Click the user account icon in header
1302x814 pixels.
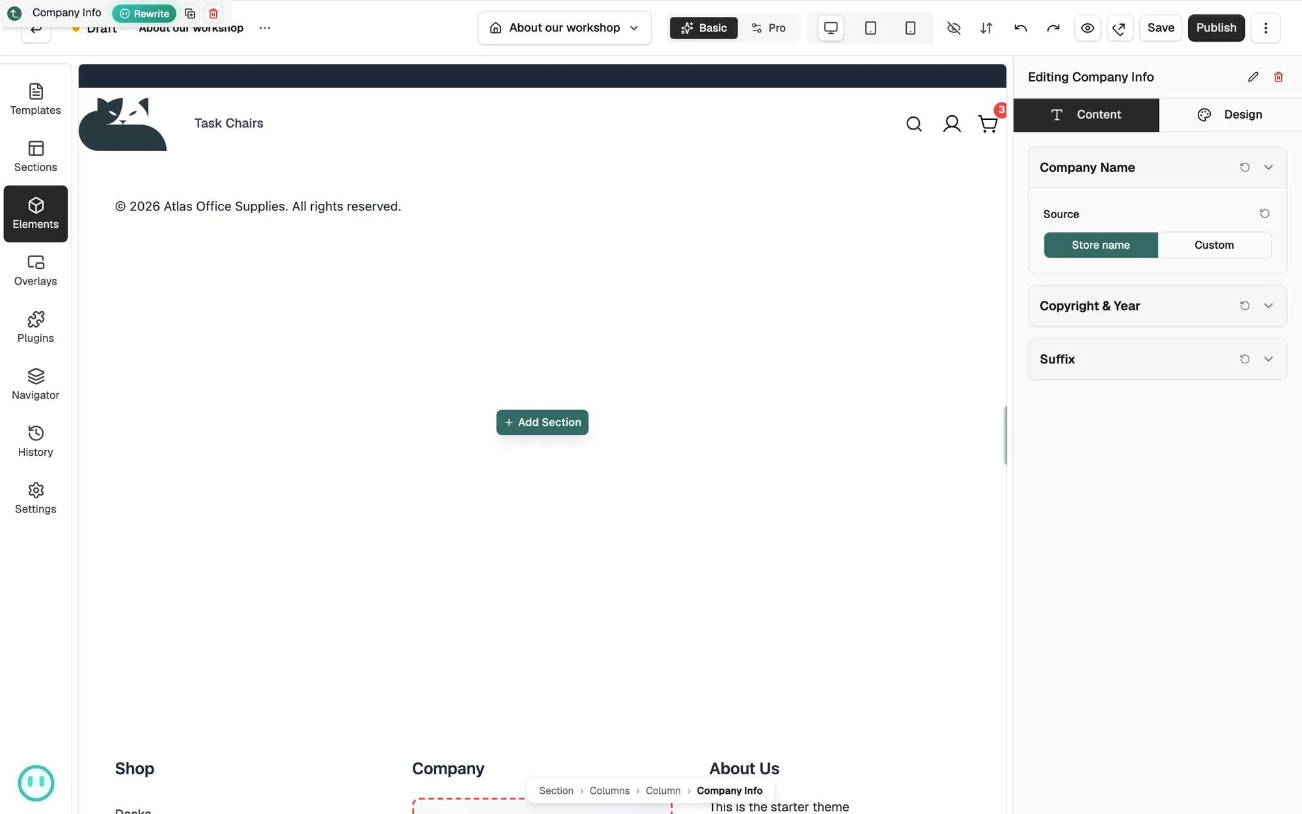pos(952,124)
